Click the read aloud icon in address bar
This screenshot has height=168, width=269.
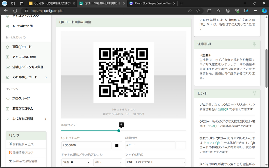pyautogui.click(x=190, y=11)
